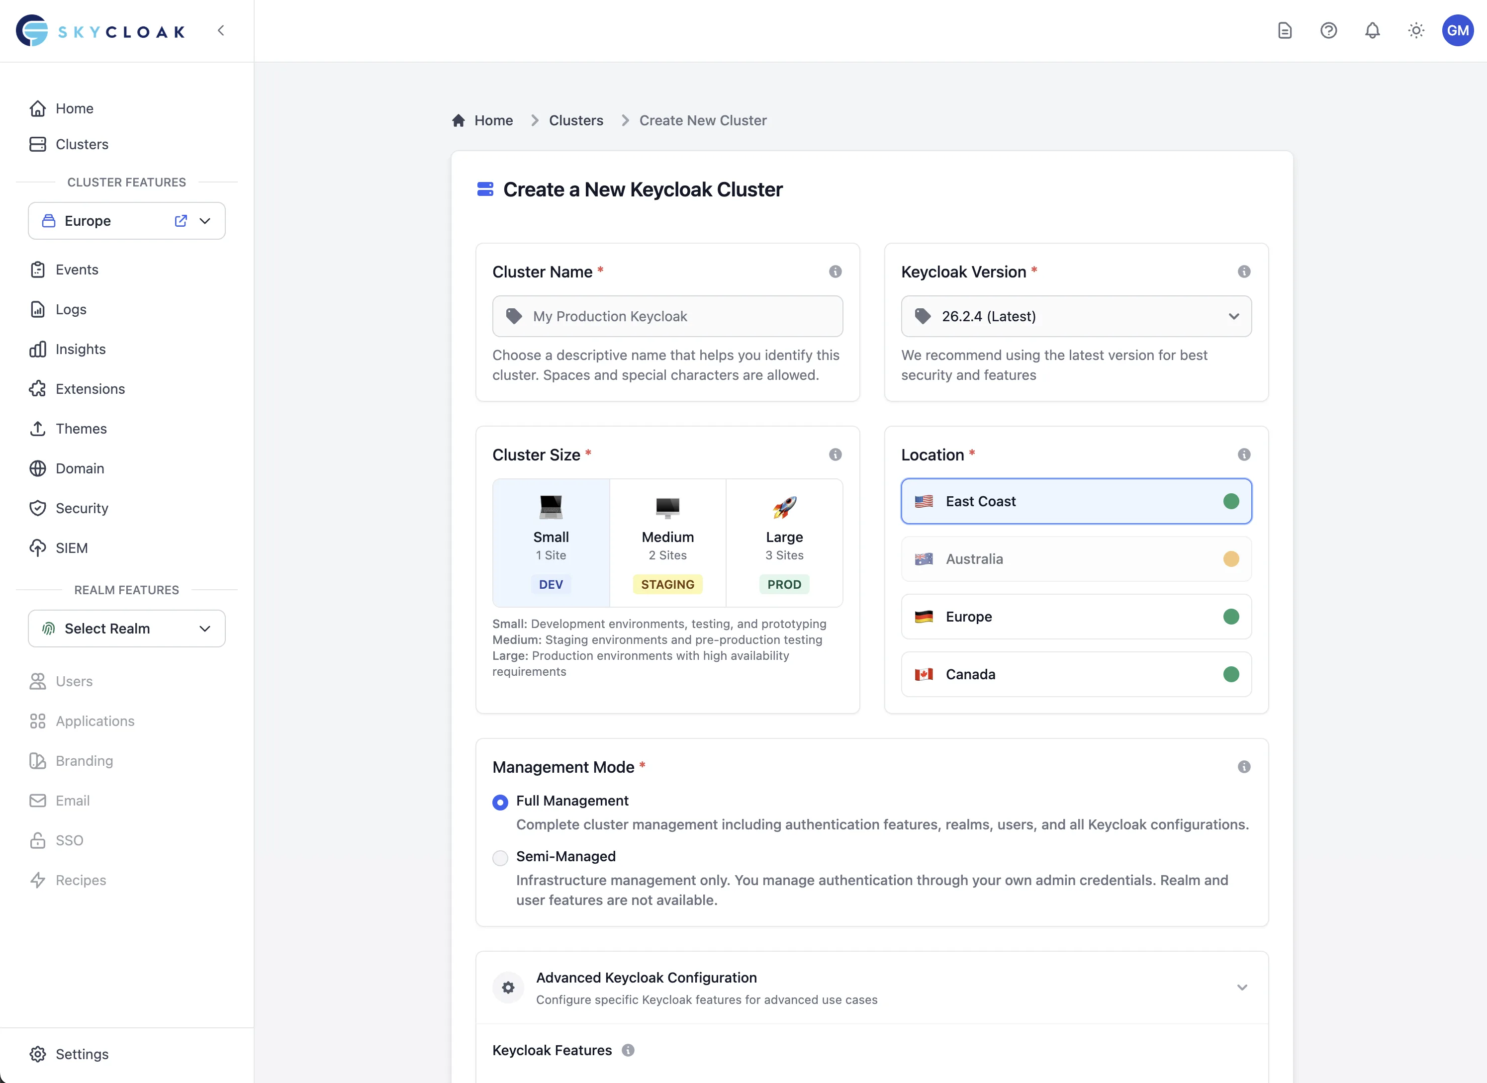
Task: Select Logs from the sidebar
Action: pyautogui.click(x=71, y=309)
